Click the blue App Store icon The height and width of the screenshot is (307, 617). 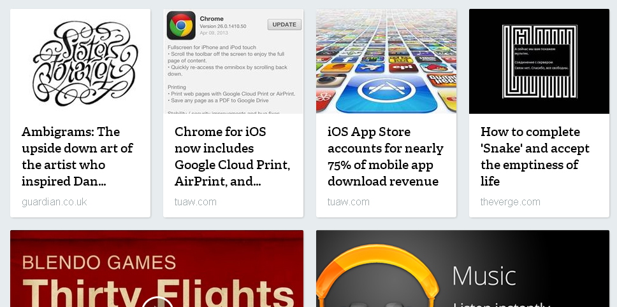386,93
